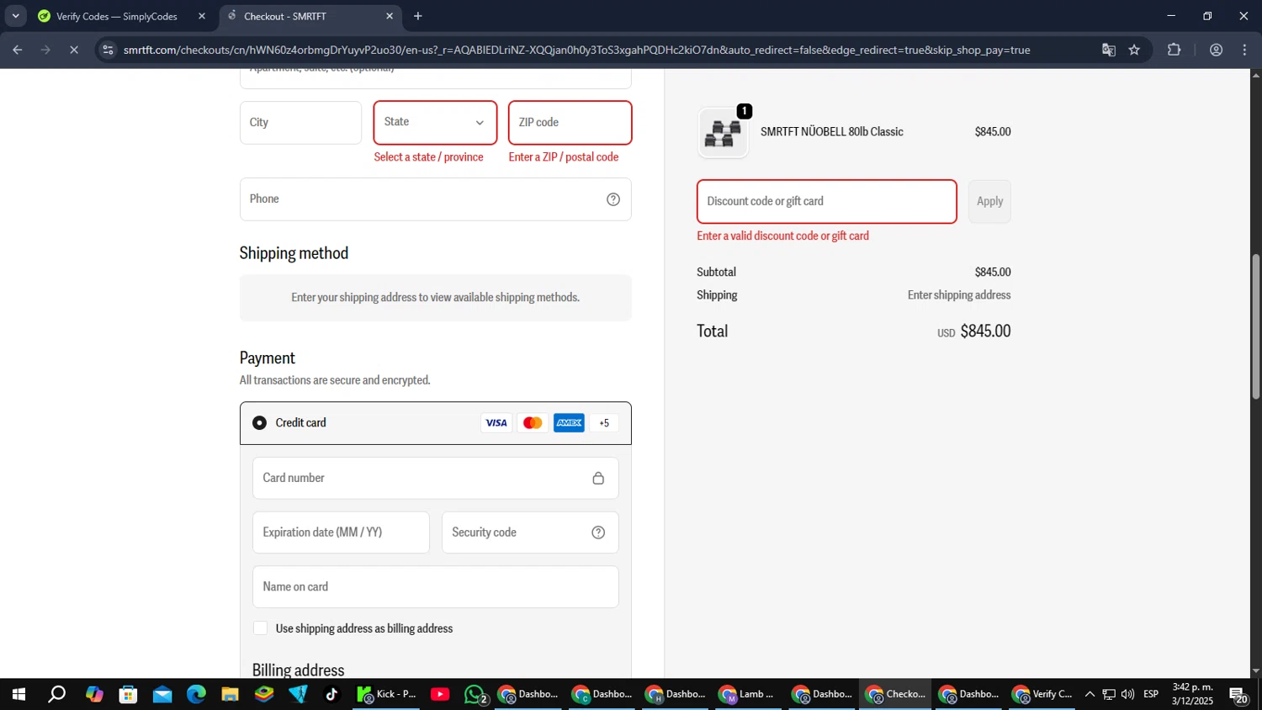Open the Mail app from the taskbar
1262x710 pixels.
(162, 694)
